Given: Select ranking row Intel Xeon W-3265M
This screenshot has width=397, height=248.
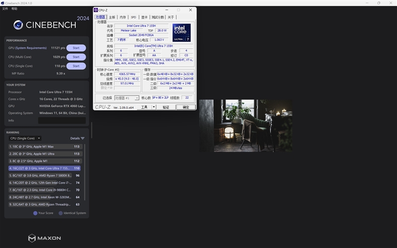Looking at the screenshot, I should [x=45, y=197].
